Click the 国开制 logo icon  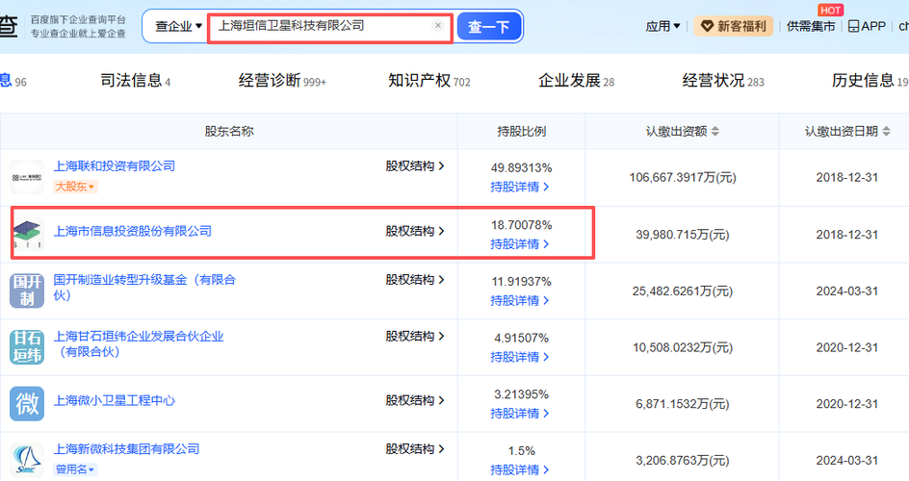[x=27, y=291]
